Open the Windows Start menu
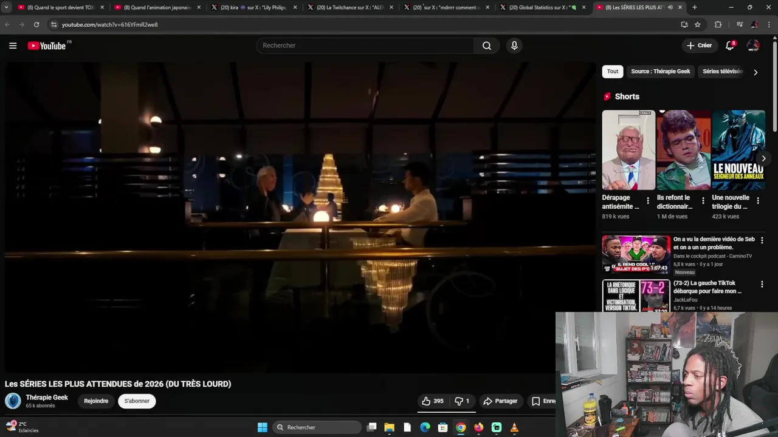Screen dimensions: 778x437 [262, 427]
